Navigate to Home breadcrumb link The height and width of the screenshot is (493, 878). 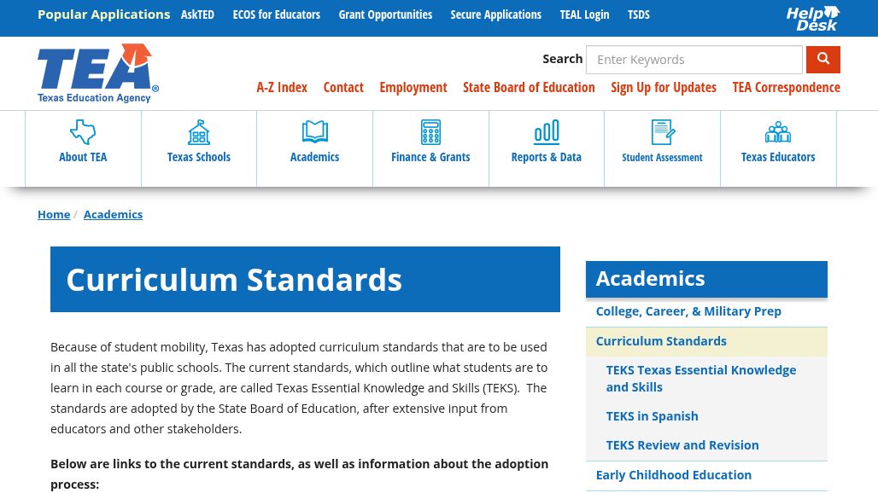click(54, 214)
